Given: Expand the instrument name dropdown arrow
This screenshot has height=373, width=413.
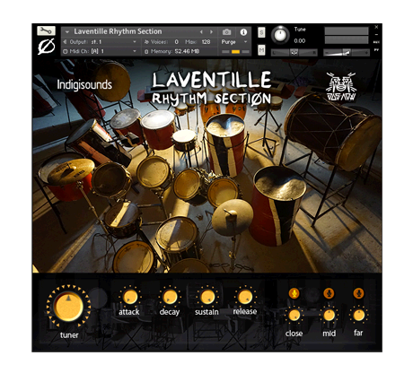Looking at the screenshot, I should pos(67,31).
